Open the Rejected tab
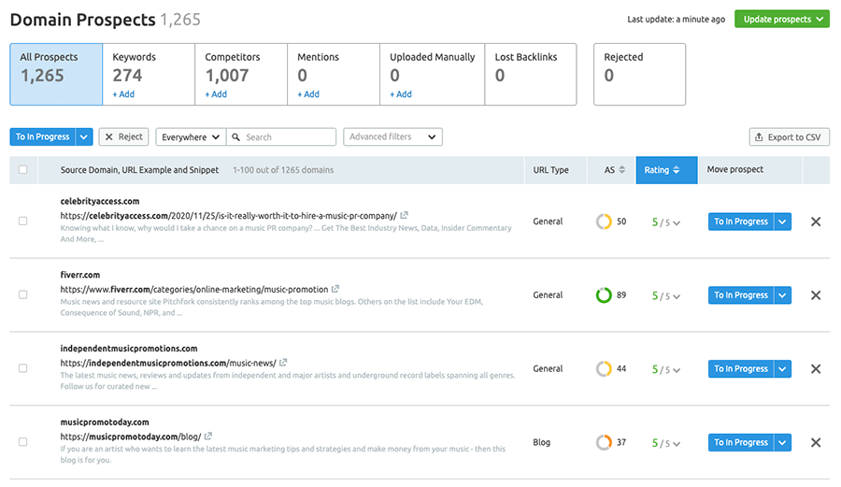Viewport: 841px width, 487px height. [x=639, y=74]
